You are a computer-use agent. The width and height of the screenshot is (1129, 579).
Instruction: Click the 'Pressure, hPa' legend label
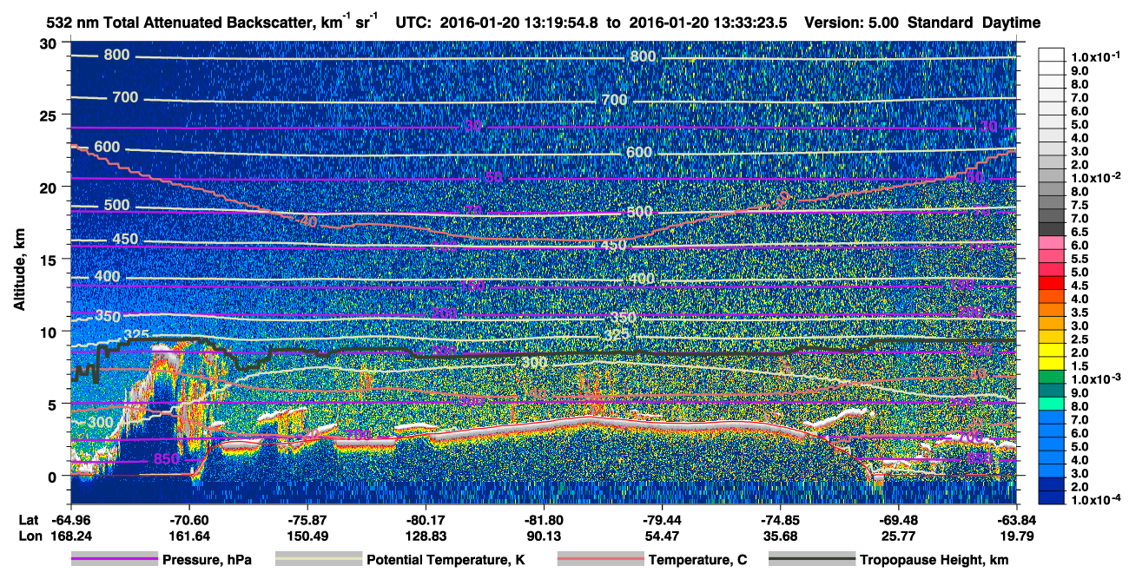pos(208,561)
